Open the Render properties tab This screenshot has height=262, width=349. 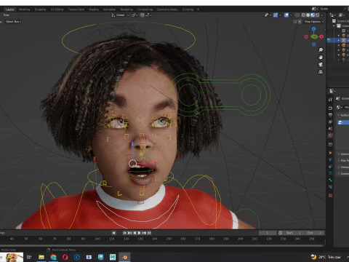point(330,108)
